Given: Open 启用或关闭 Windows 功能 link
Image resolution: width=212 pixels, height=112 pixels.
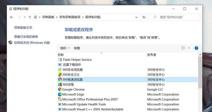Looking at the screenshot, I should point(32,43).
